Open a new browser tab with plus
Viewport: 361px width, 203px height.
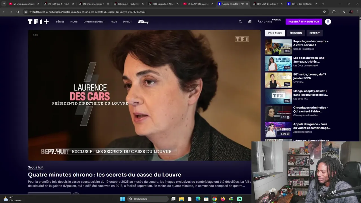click(323, 4)
